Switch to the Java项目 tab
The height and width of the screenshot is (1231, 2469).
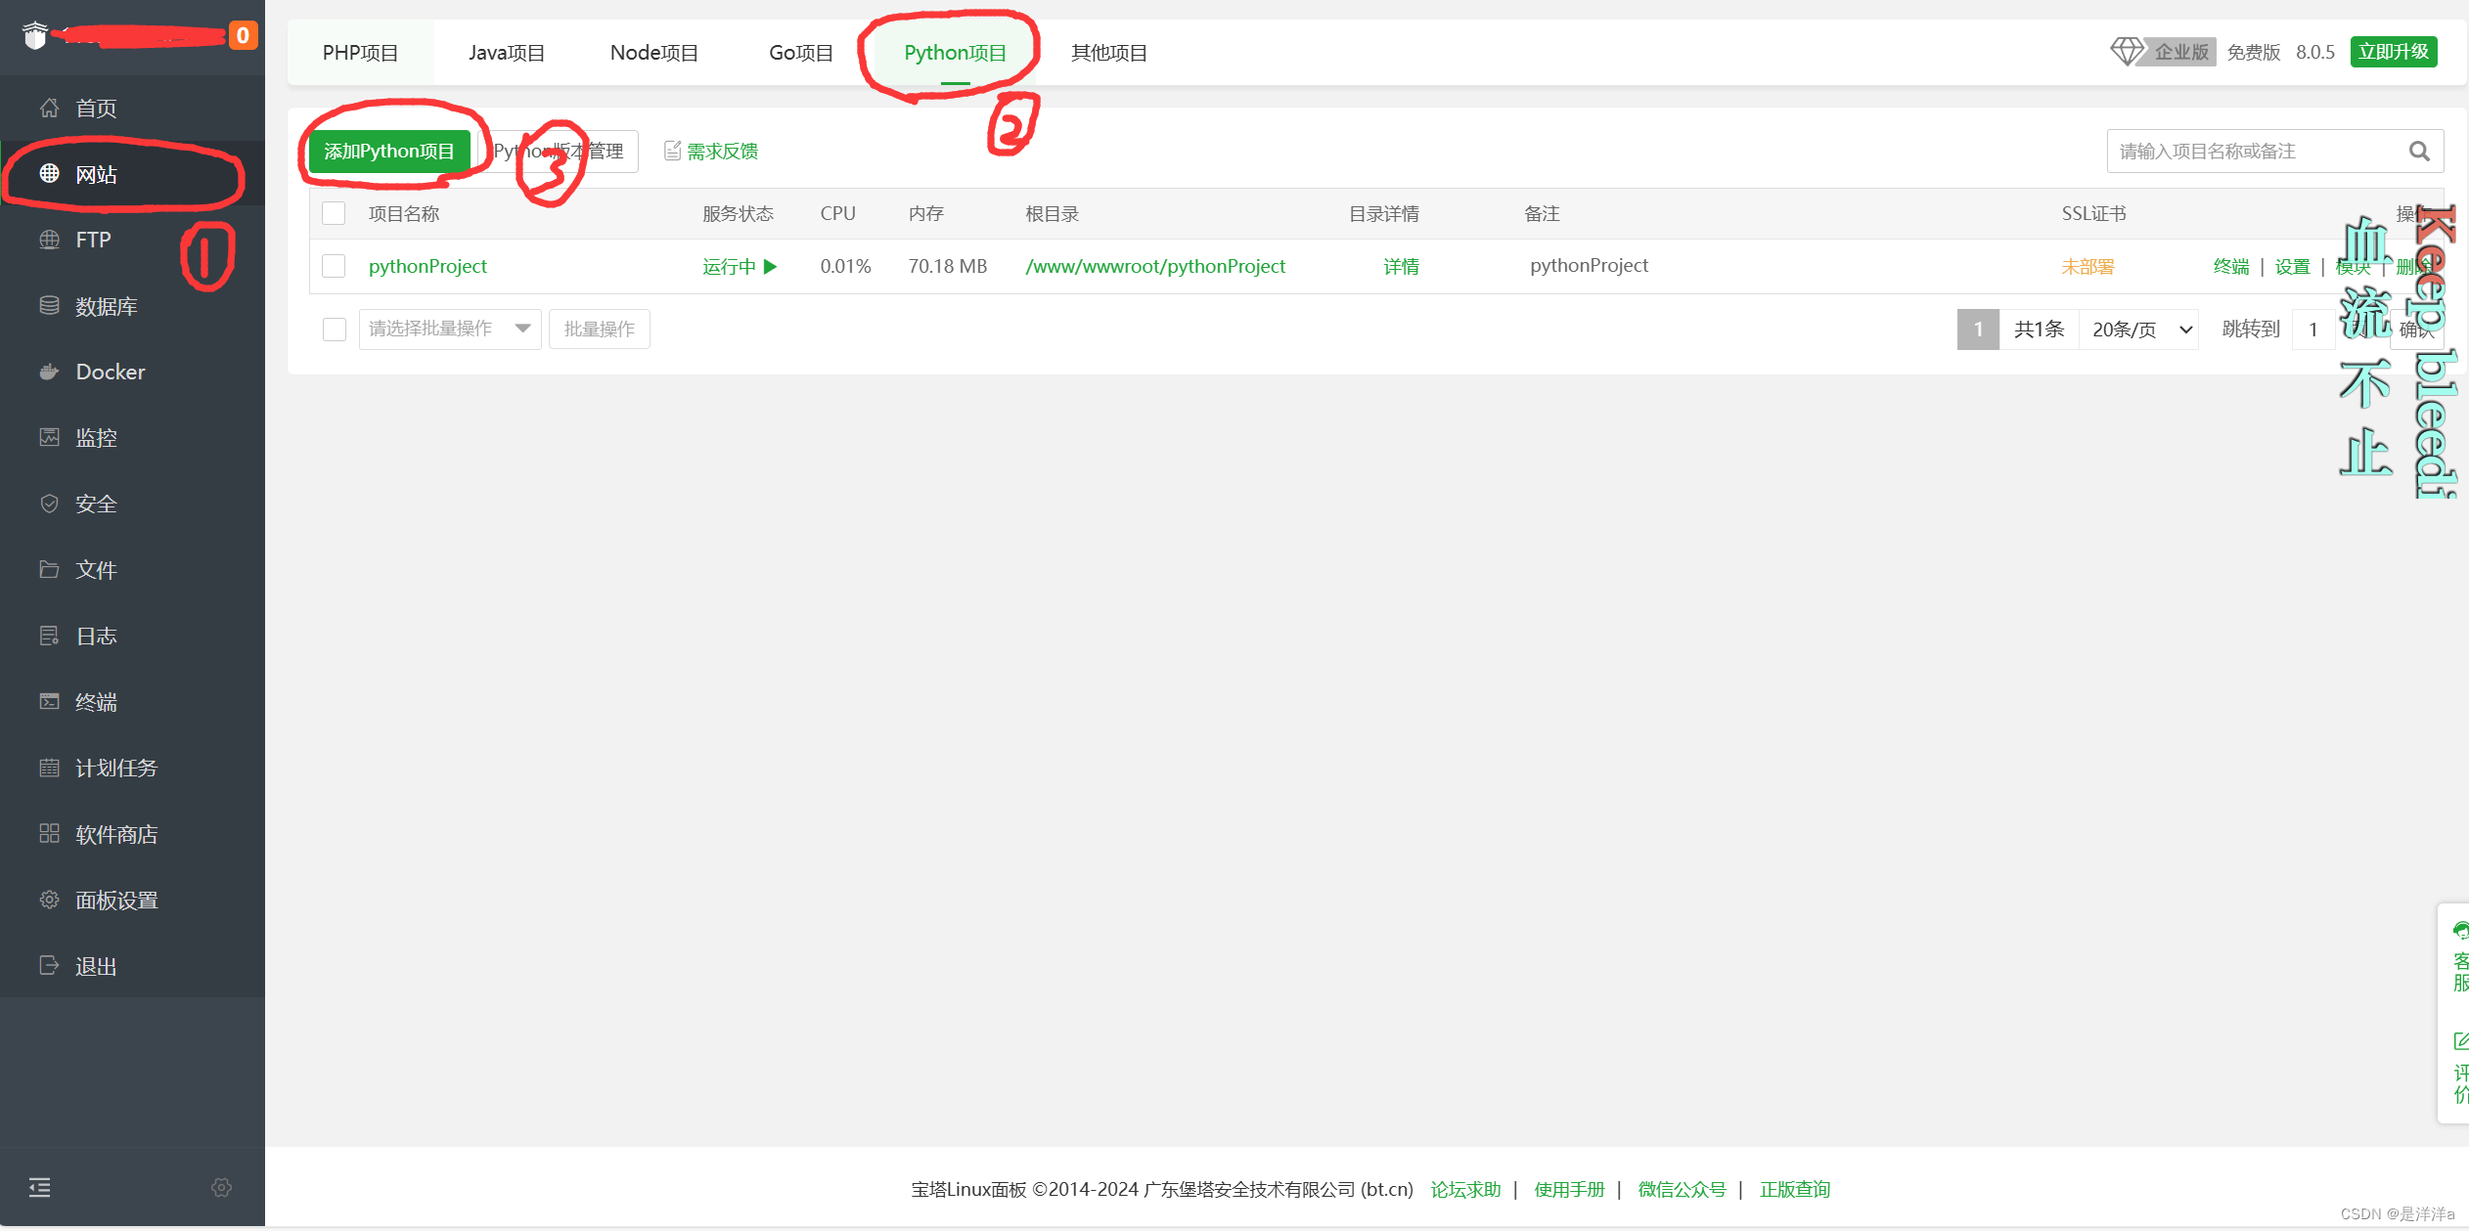click(x=506, y=53)
